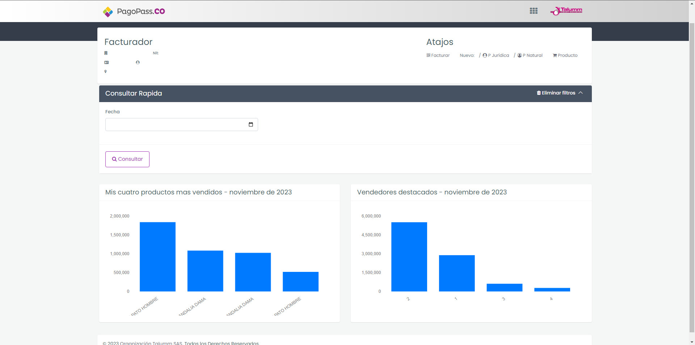Create new P Natural shortcut
Screen dimensions: 695x345
click(x=530, y=55)
